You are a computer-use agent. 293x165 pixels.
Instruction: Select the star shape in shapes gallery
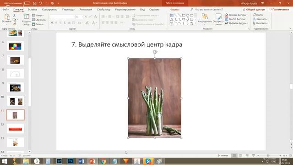pos(191,23)
